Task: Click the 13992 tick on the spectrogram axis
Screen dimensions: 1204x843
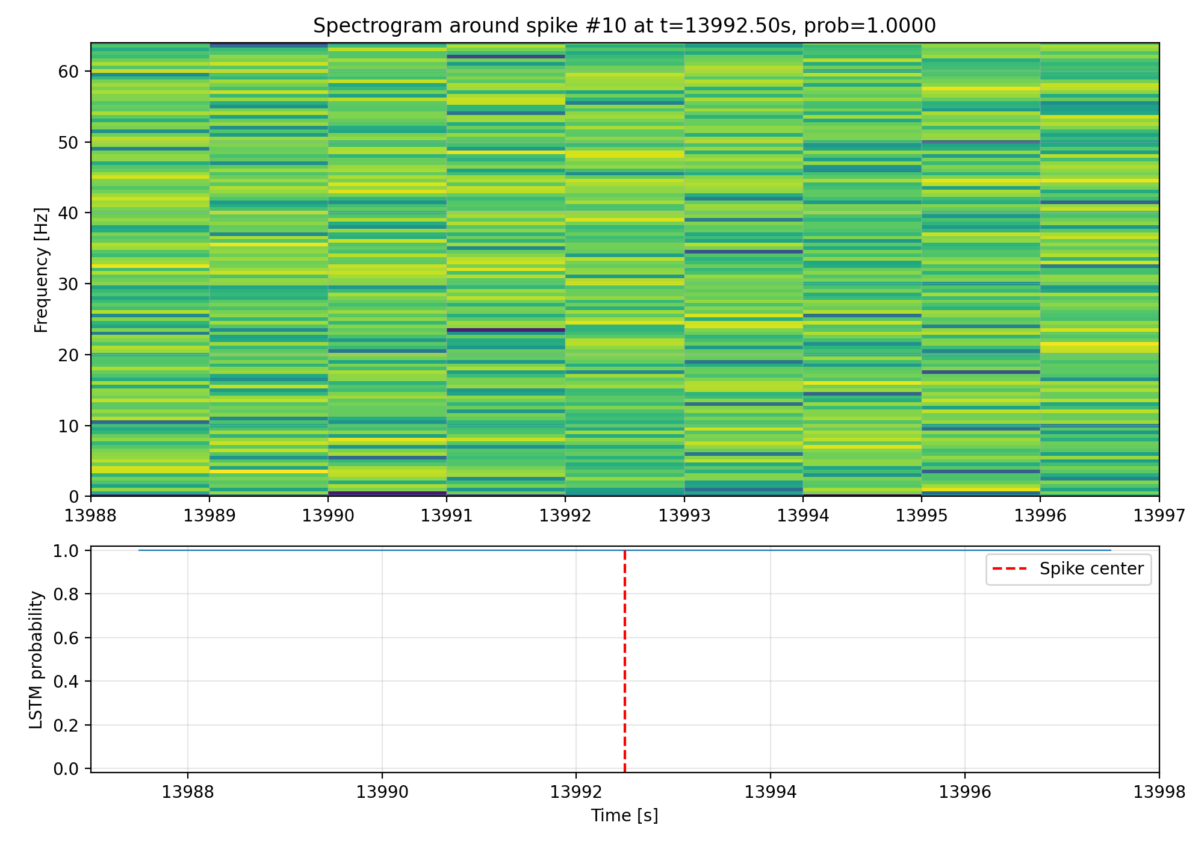Action: pos(565,515)
